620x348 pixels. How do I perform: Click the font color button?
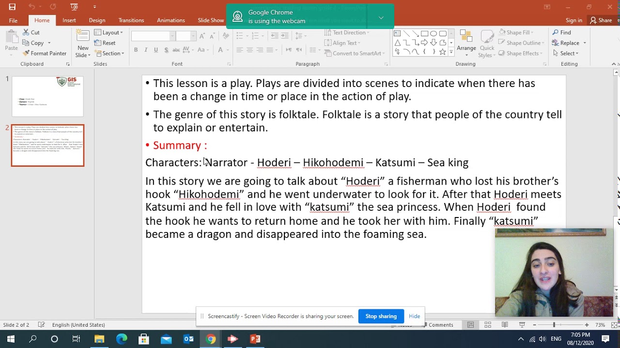click(x=220, y=50)
